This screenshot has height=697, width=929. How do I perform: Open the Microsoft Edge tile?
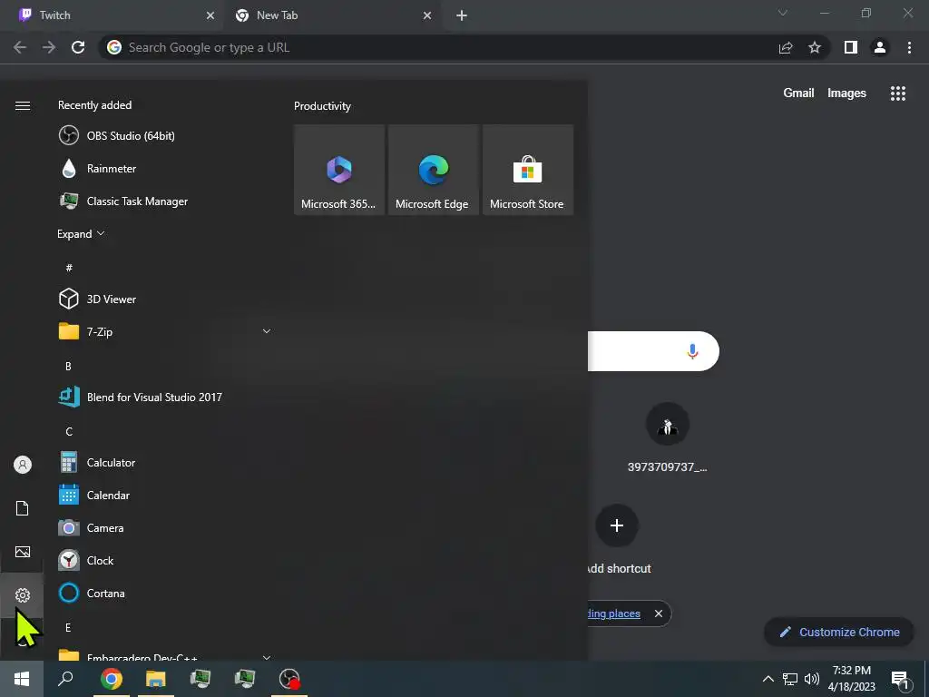433,170
